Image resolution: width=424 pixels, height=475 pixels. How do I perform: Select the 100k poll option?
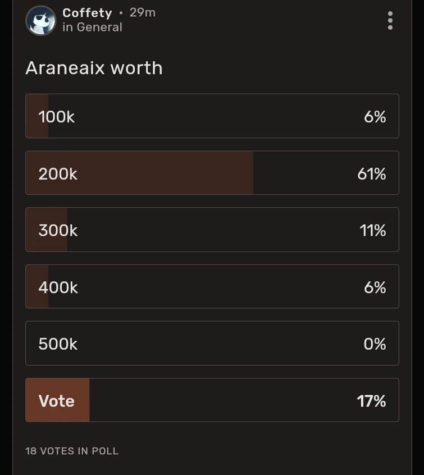[212, 116]
